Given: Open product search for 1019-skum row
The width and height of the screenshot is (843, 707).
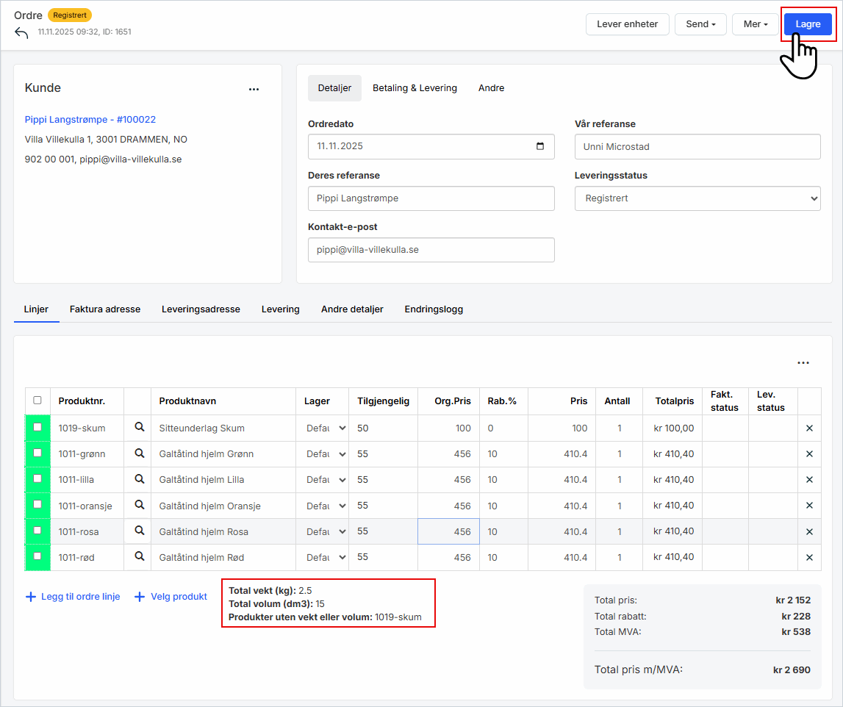Looking at the screenshot, I should coord(139,428).
